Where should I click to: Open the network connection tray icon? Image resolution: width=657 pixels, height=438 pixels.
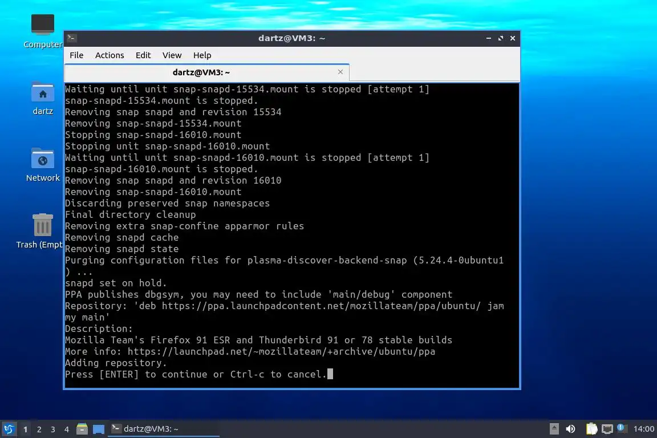tap(607, 429)
